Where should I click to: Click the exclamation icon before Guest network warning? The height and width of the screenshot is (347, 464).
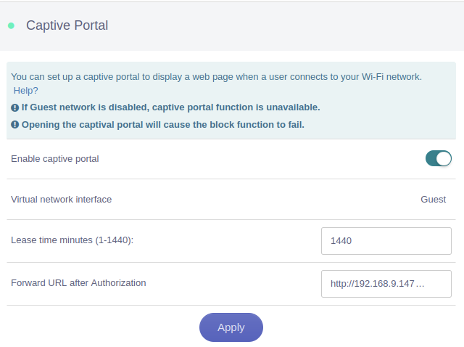tap(15, 107)
